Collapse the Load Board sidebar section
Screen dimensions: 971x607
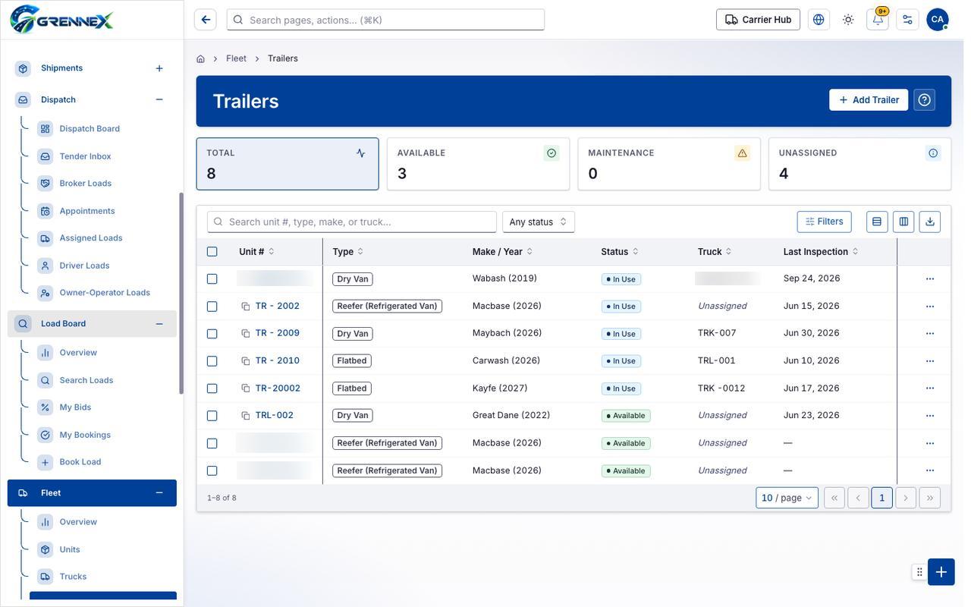[x=159, y=324]
